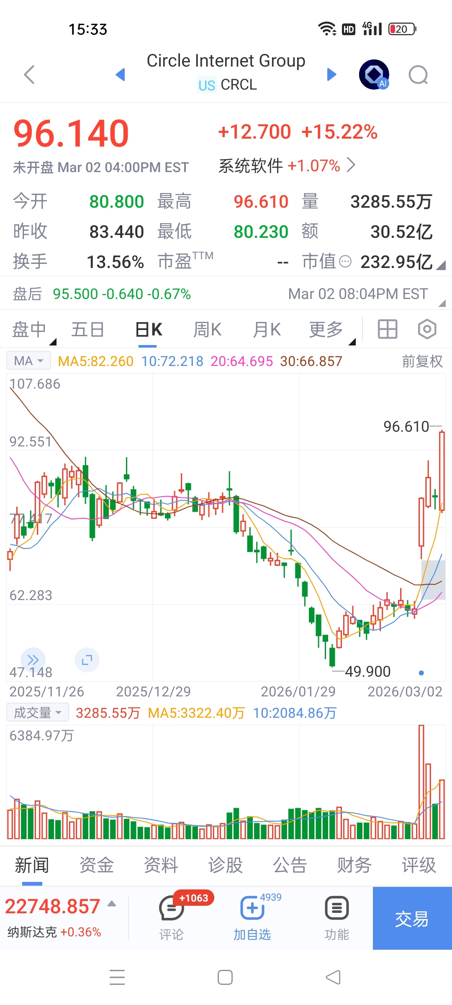Tap the 换手 13.56% turnover value
Image resolution: width=452 pixels, height=1005 pixels.
[x=115, y=262]
